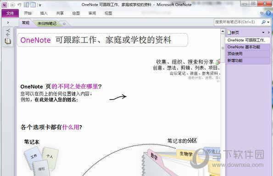The image size is (273, 176).
Task: Switch to the 插入 ribbon tab
Action: (x=44, y=13)
